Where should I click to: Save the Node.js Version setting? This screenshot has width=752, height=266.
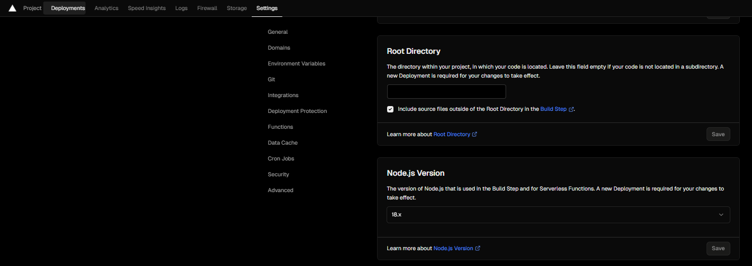click(x=718, y=248)
